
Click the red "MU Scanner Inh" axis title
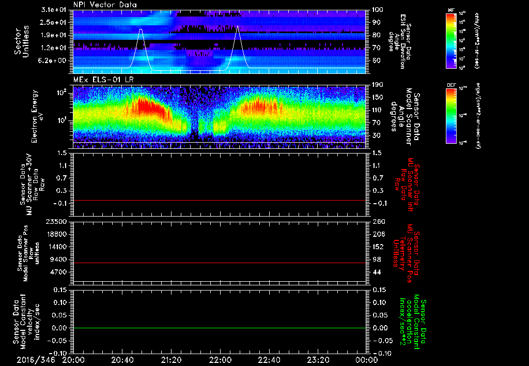tap(407, 185)
